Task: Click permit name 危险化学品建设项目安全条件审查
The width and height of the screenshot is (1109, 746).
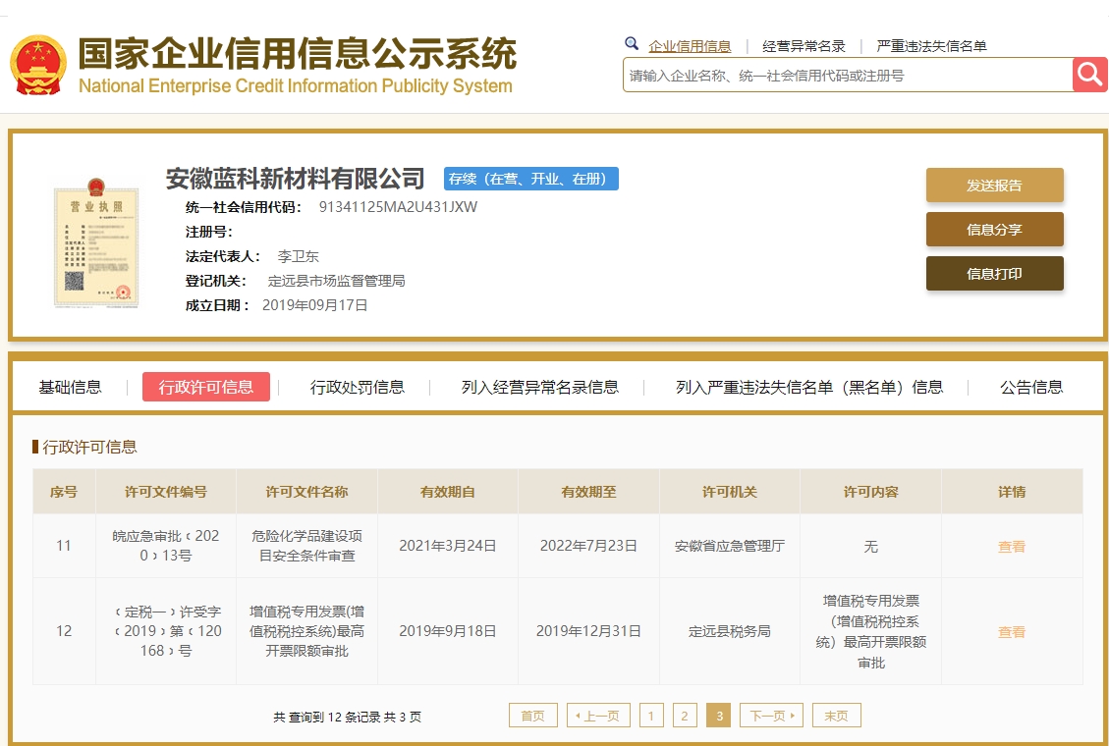Action: point(306,546)
